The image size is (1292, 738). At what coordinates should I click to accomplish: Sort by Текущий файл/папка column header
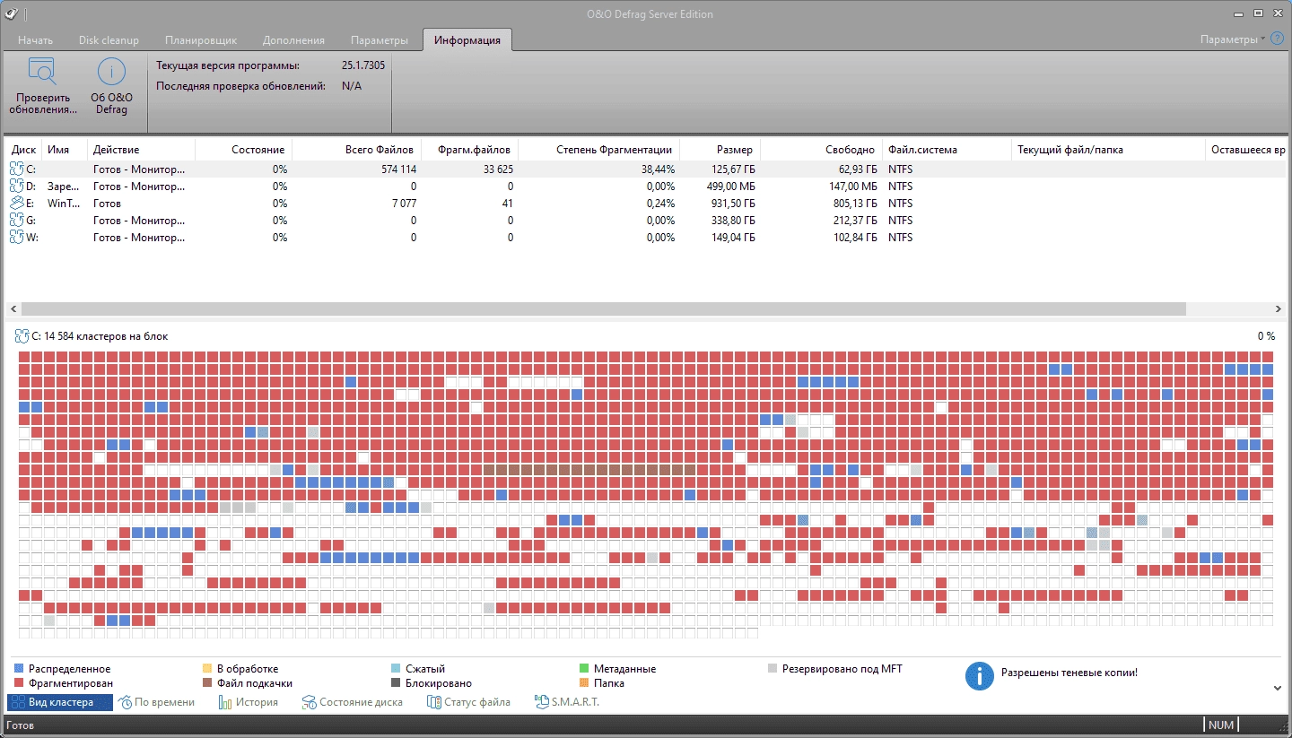[1108, 150]
